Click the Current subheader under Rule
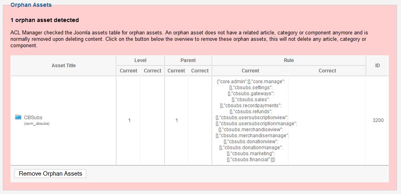This screenshot has width=401, height=194. 250,71
